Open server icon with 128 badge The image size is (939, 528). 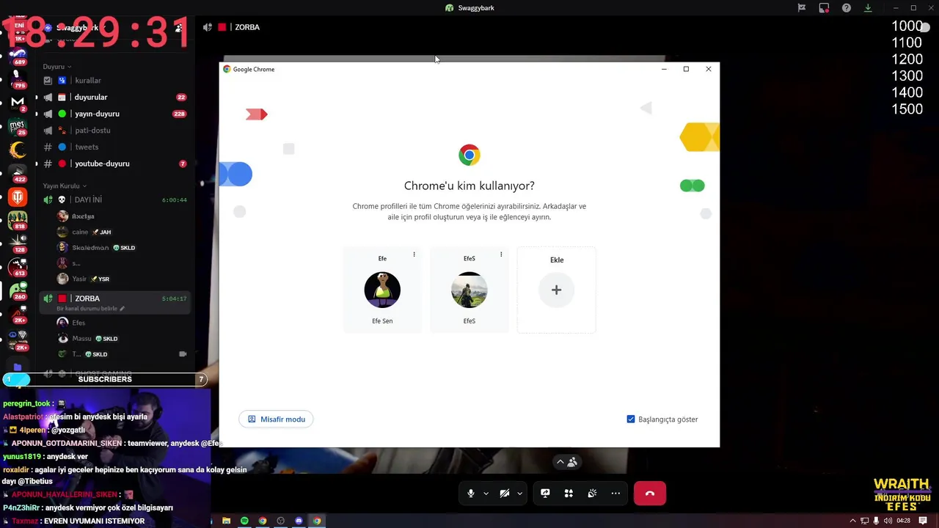tap(18, 243)
